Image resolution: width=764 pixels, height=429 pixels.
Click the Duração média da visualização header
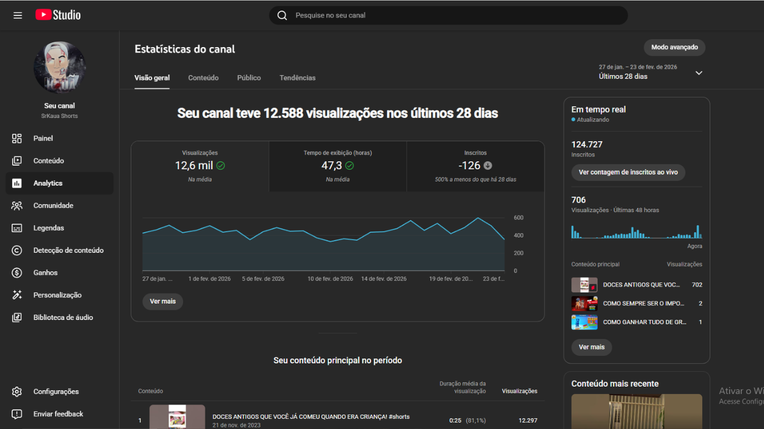click(463, 387)
